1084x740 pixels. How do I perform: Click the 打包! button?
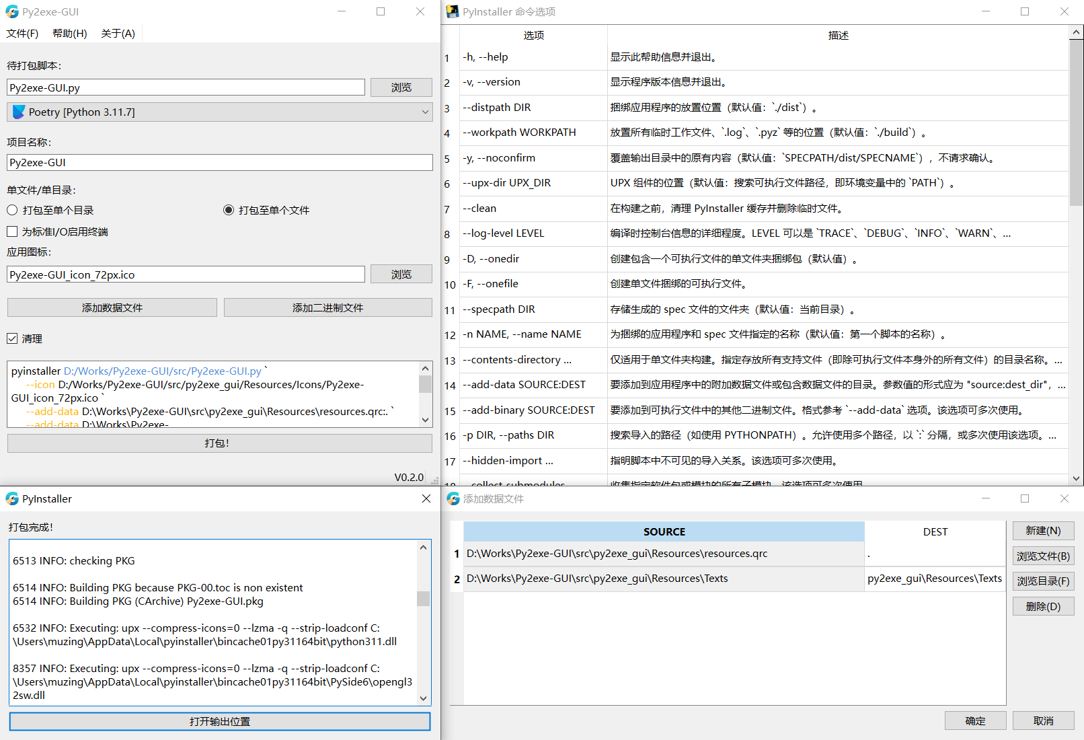[x=219, y=443]
